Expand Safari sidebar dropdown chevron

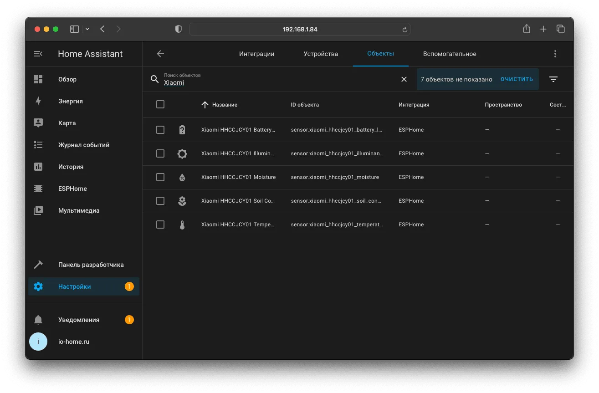coord(87,29)
